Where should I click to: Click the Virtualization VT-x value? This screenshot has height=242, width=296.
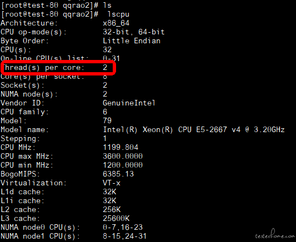coord(112,183)
